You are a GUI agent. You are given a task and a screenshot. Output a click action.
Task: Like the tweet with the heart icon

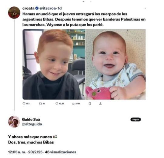57,104
